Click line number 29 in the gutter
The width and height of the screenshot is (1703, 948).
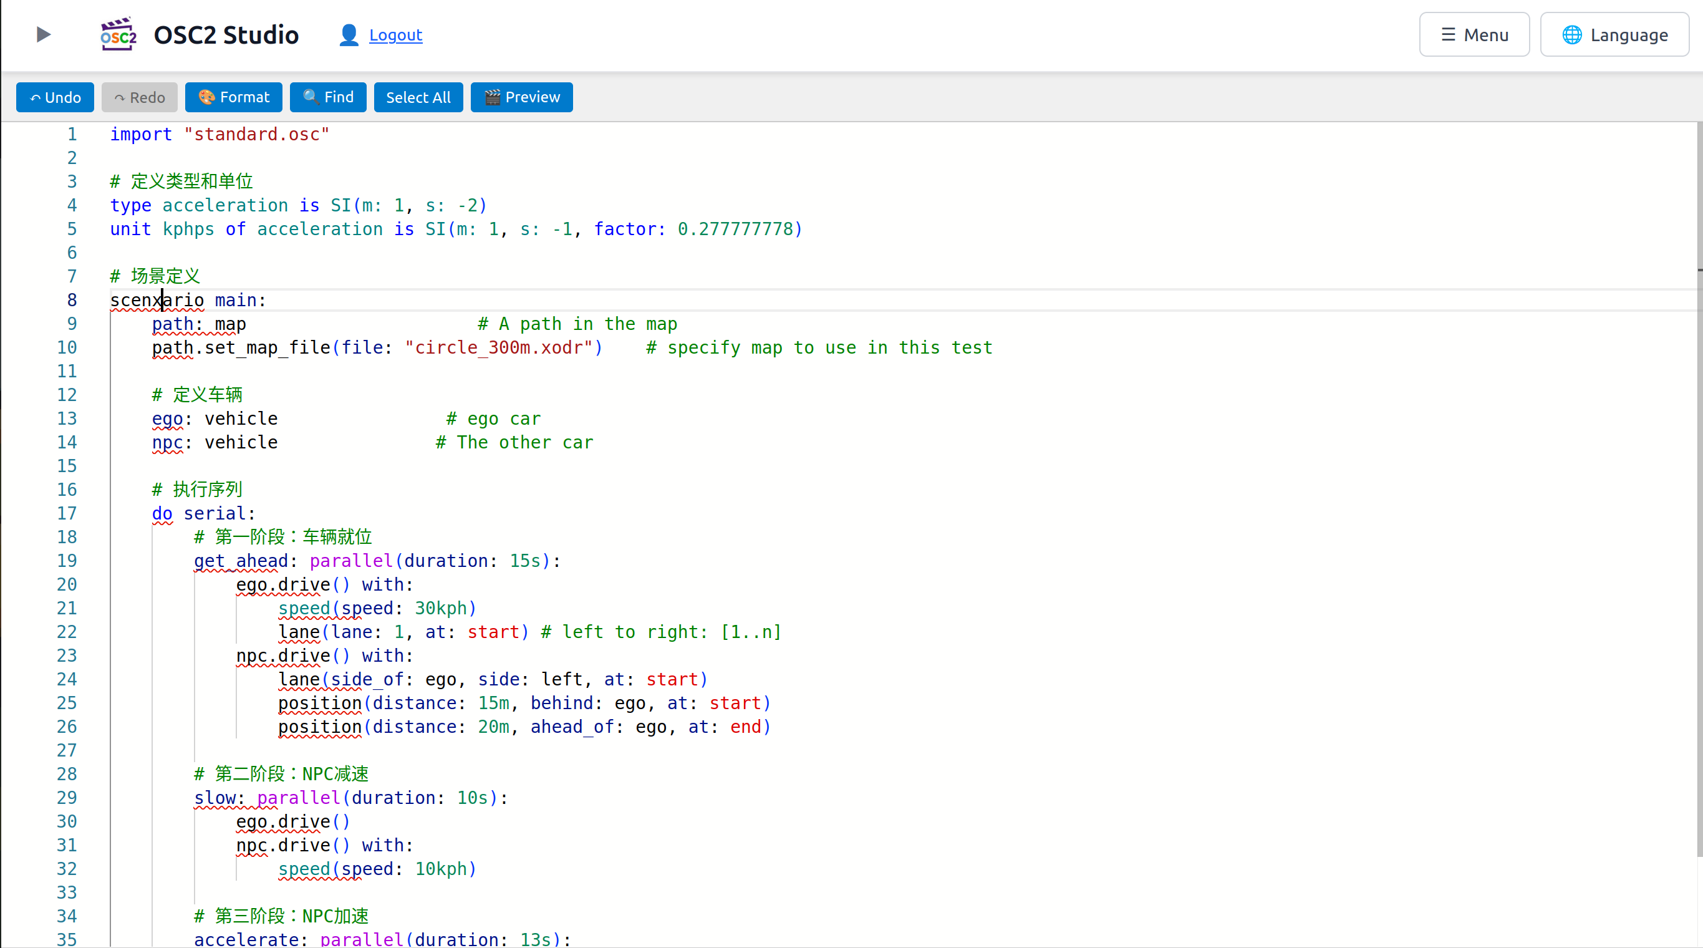click(67, 798)
